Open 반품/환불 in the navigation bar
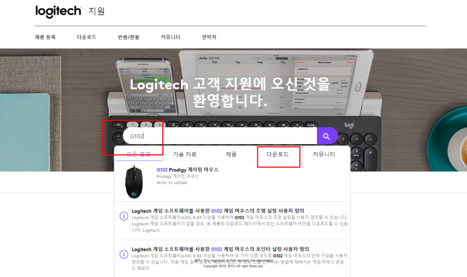The height and width of the screenshot is (277, 467). coord(128,37)
